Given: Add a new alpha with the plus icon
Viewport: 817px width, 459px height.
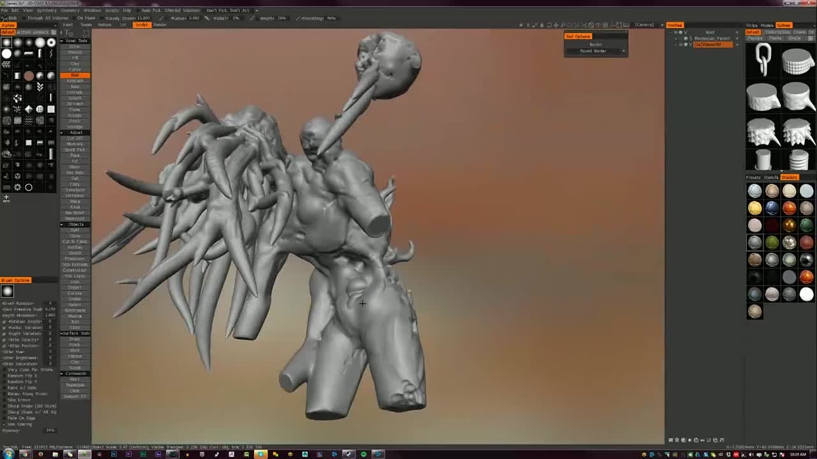Looking at the screenshot, I should tap(6, 198).
